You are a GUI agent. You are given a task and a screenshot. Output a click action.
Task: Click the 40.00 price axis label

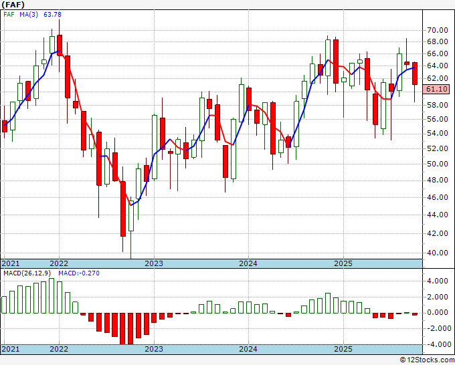[437, 253]
